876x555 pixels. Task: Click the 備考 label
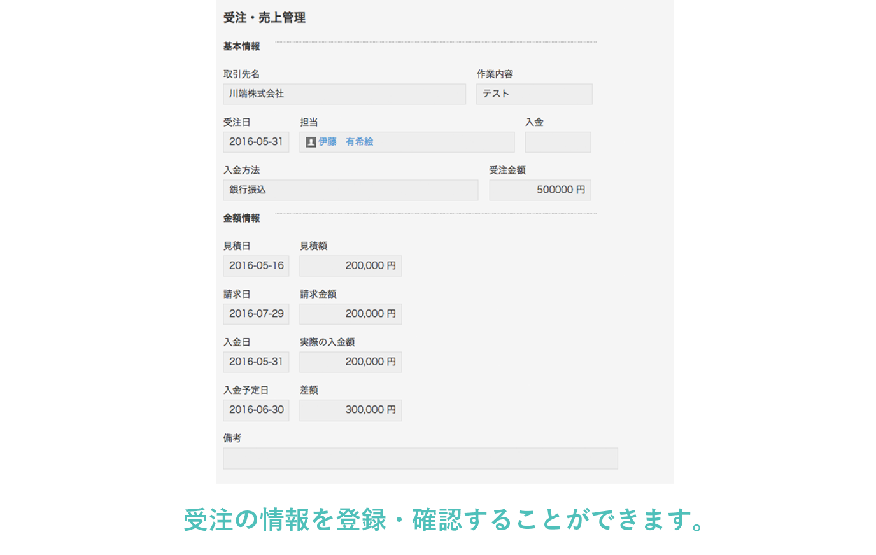pyautogui.click(x=232, y=439)
